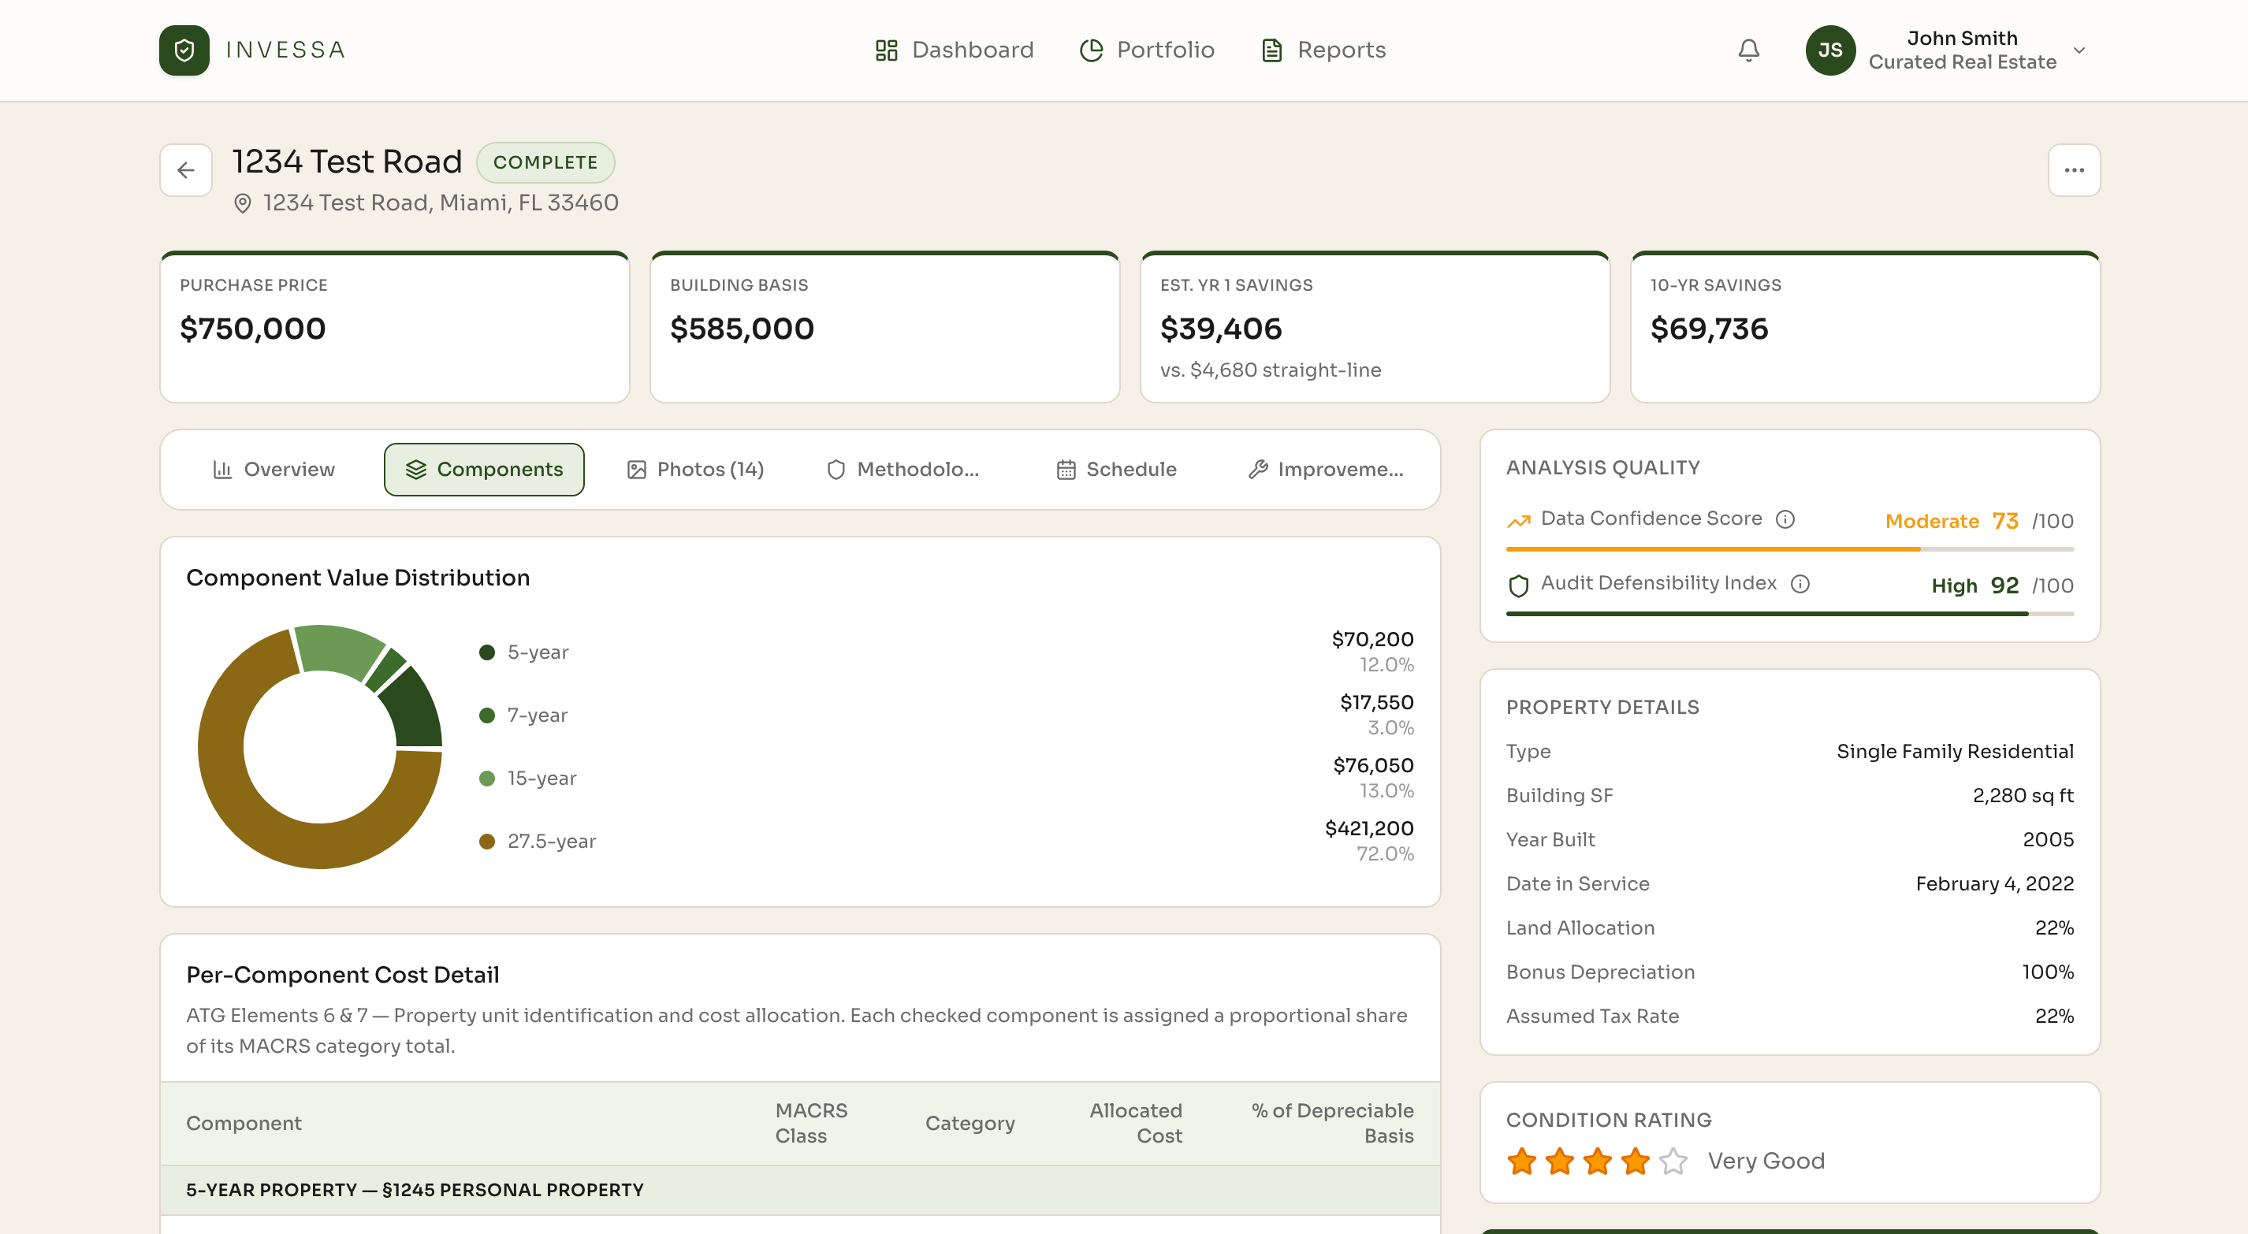The height and width of the screenshot is (1234, 2248).
Task: Click the Data Confidence Score progress bar
Action: (x=1789, y=549)
